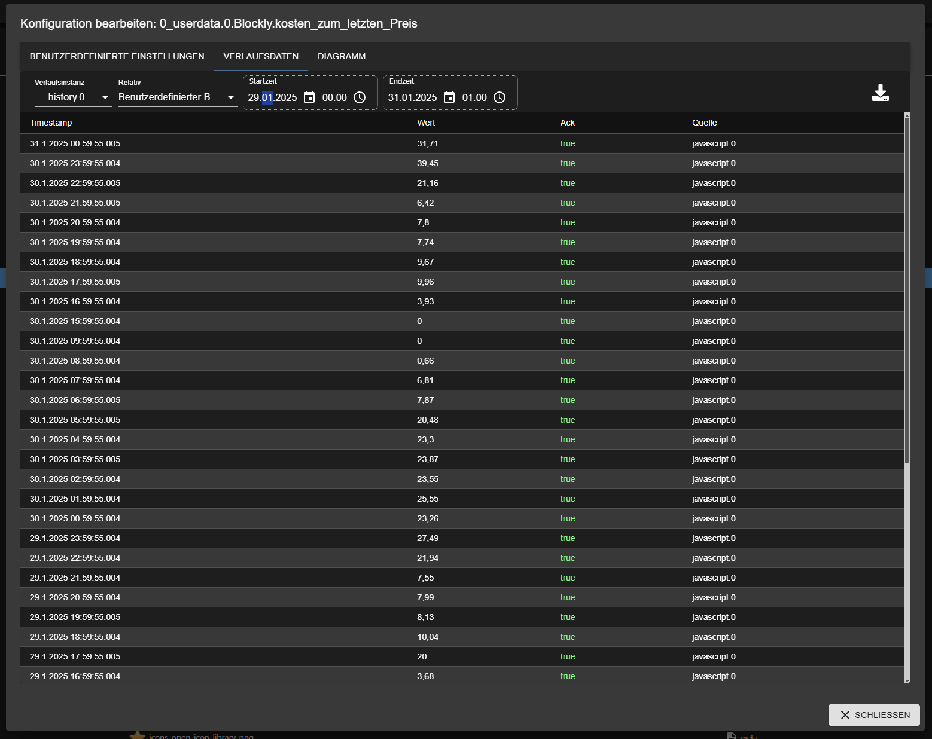932x739 pixels.
Task: Click the Schliessen button
Action: click(874, 715)
